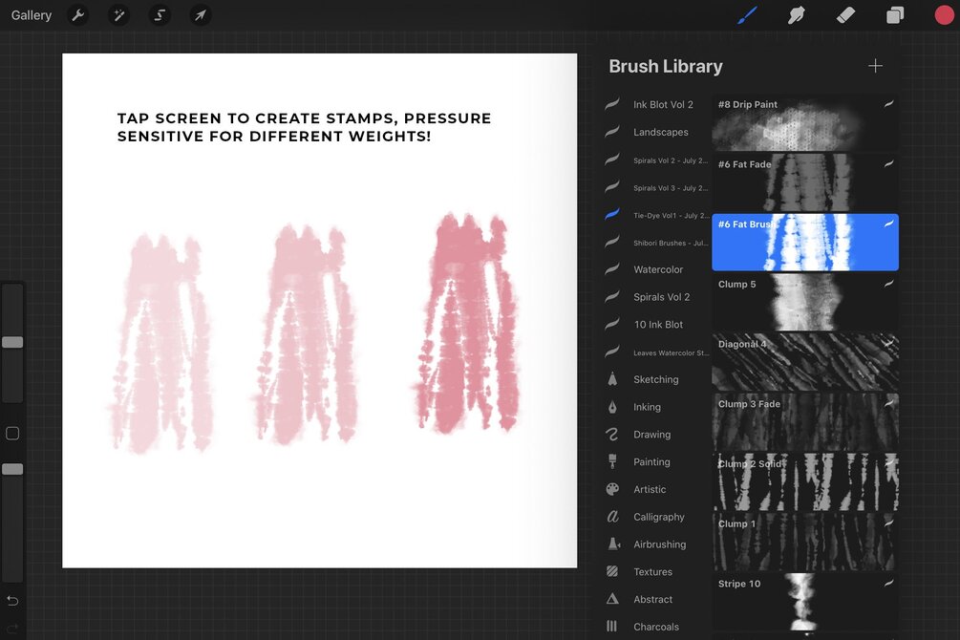Click the stroke icon beside Ink Blot Vol 2

(x=612, y=104)
